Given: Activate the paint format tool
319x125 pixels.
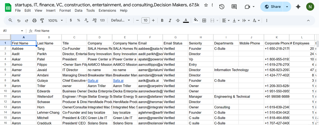Looking at the screenshot, I should [42, 20].
